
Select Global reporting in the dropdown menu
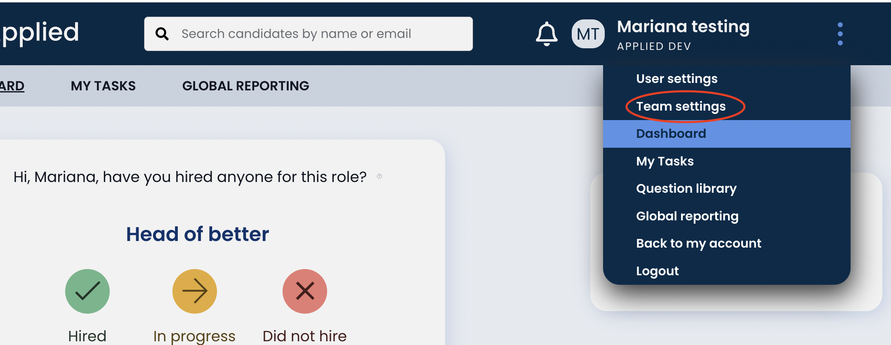[x=687, y=216]
